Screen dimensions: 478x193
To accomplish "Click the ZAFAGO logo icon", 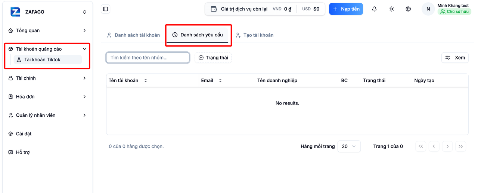I will (15, 12).
